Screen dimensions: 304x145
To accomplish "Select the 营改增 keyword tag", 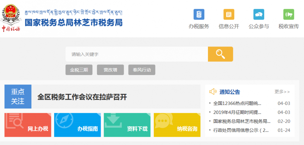I will point(110,70).
